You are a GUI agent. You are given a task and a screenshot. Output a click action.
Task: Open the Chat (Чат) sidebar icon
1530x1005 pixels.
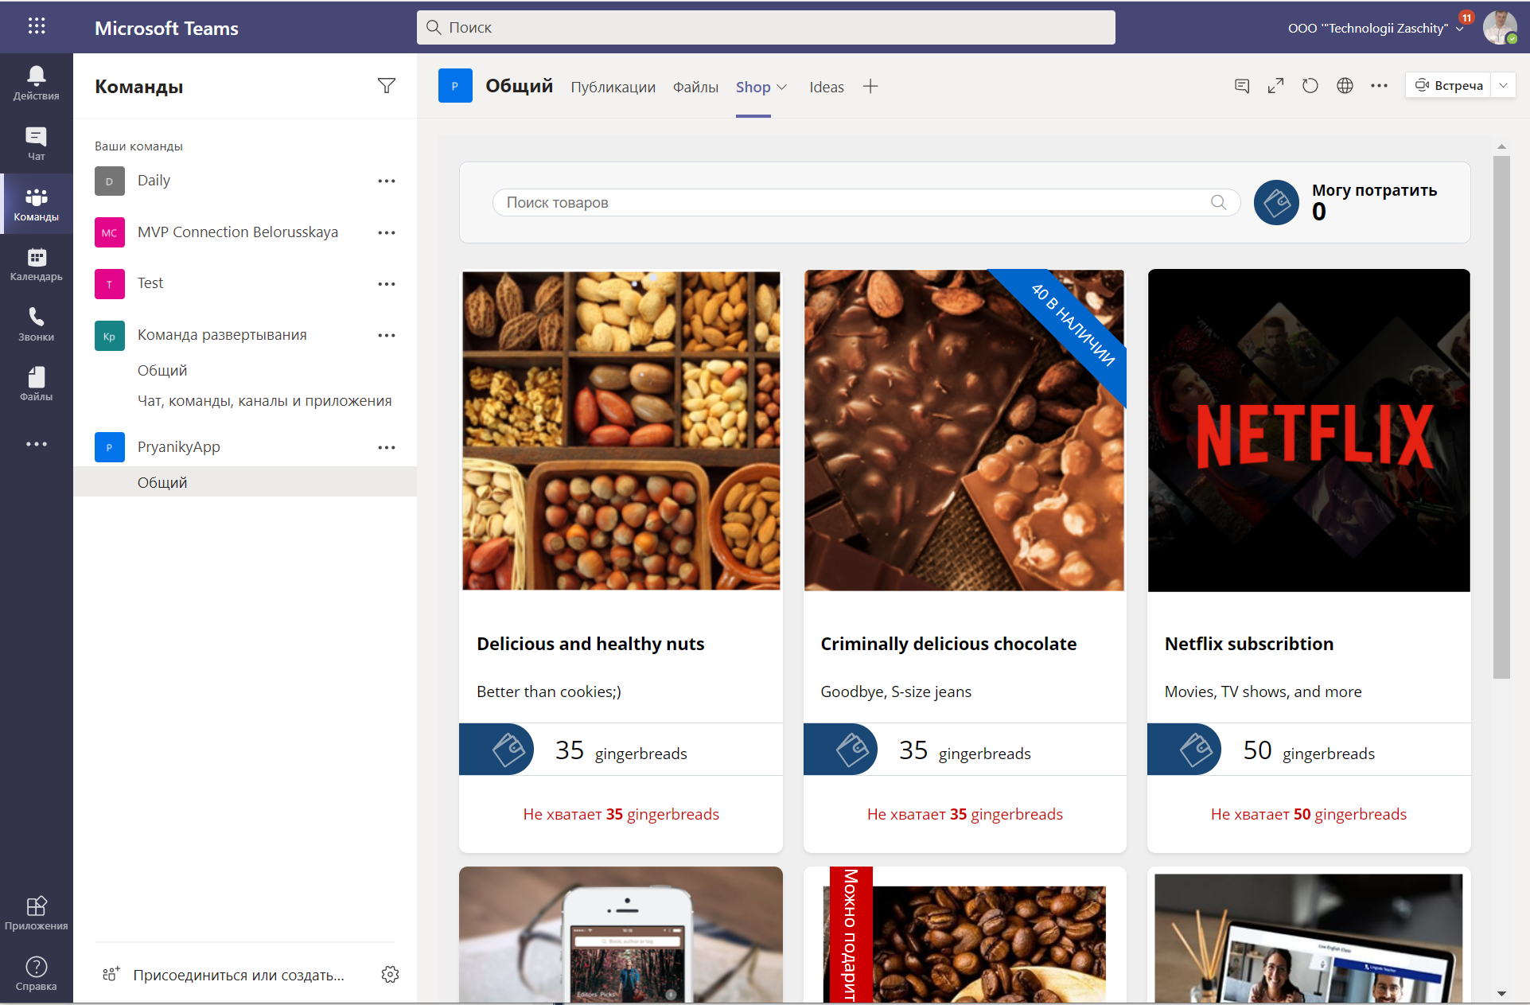(x=37, y=143)
